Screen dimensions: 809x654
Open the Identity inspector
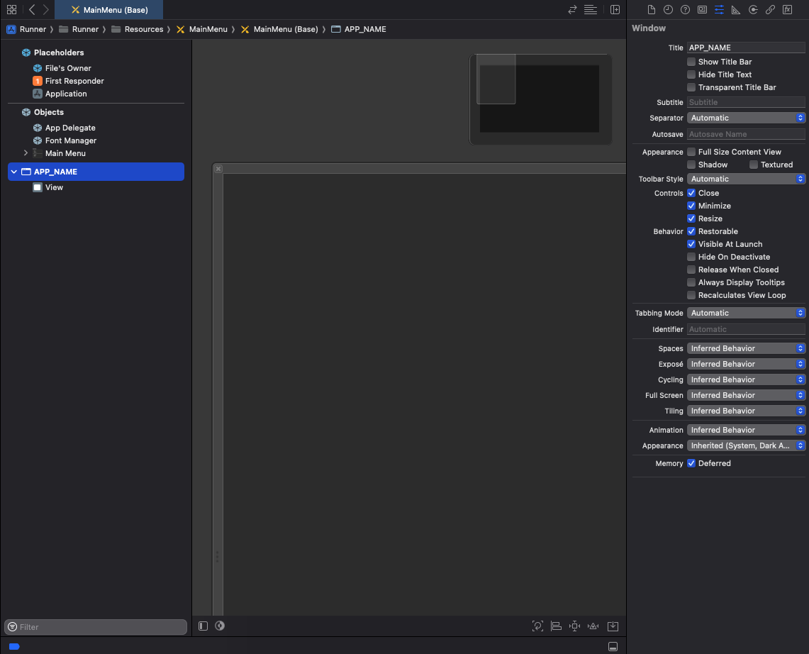coord(702,10)
